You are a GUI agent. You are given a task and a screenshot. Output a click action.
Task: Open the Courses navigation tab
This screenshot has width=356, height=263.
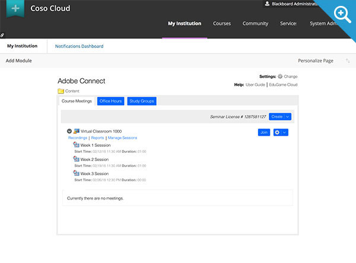pos(222,24)
